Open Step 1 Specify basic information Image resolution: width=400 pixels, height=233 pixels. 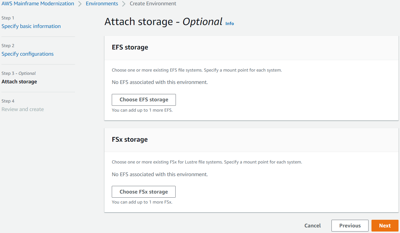click(31, 26)
